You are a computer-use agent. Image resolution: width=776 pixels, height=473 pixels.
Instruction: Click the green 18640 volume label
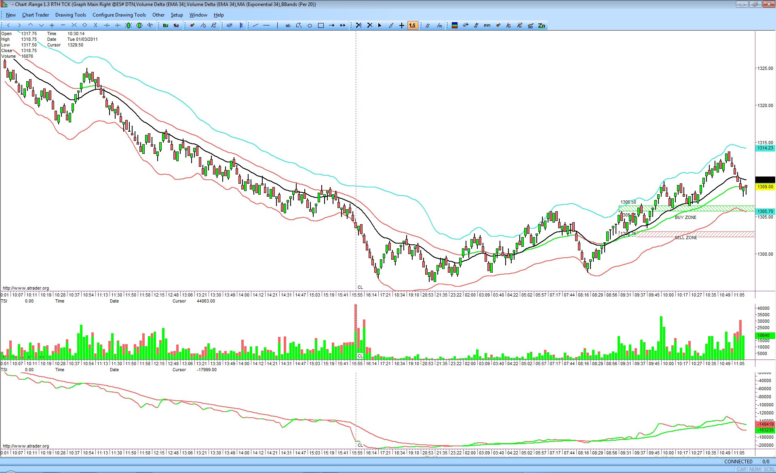click(x=765, y=335)
